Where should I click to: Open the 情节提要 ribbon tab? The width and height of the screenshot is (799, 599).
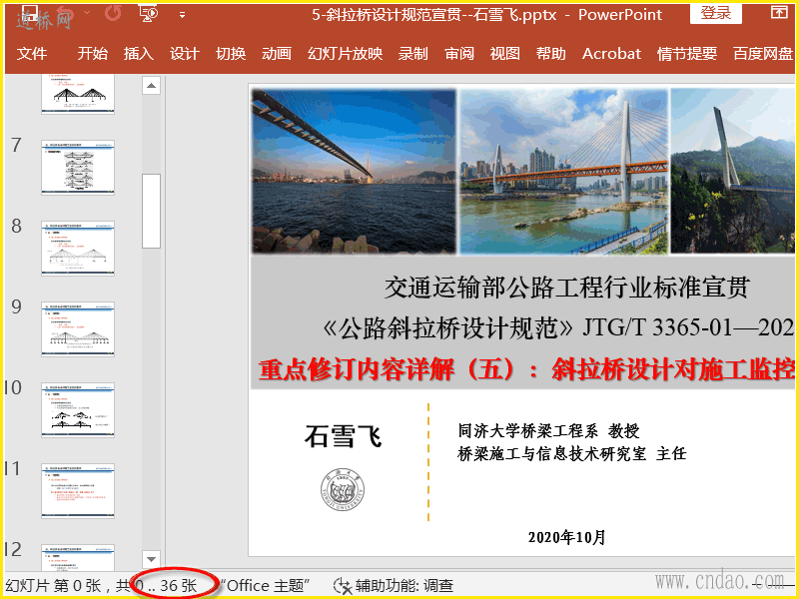(687, 54)
